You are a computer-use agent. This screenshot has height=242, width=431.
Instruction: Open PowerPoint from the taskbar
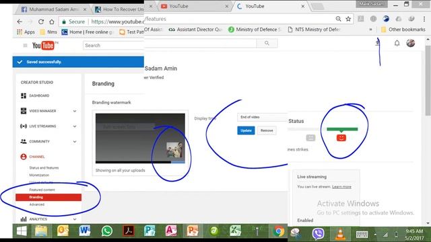tap(193, 231)
